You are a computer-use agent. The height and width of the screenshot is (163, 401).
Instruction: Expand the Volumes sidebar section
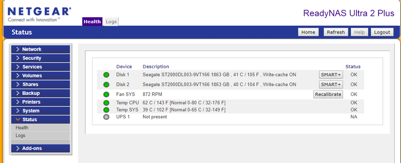41,75
